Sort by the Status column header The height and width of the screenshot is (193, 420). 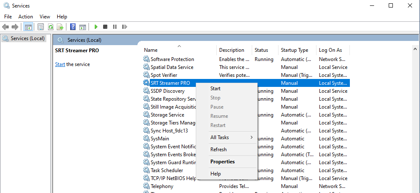[x=265, y=50]
